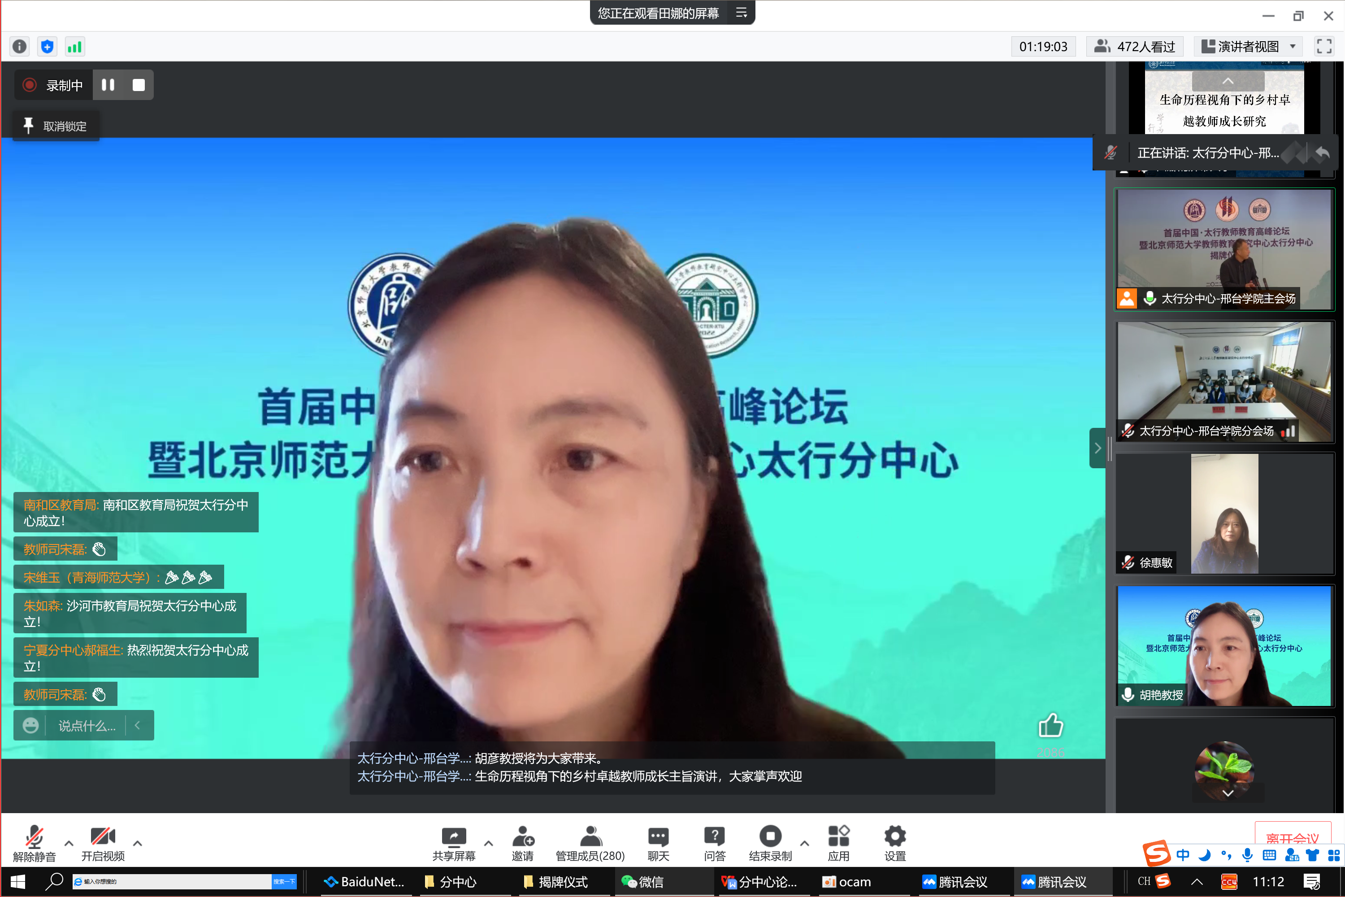1345x897 pixels.
Task: Click the muted mic icon on speaking banner
Action: click(1111, 153)
